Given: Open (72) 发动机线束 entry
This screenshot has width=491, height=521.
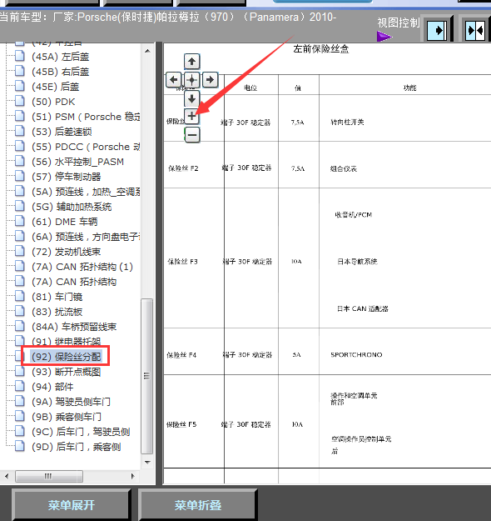Looking at the screenshot, I should (67, 252).
